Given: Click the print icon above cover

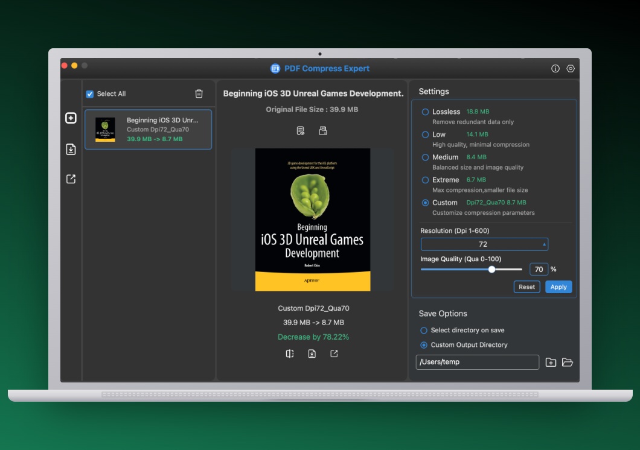Looking at the screenshot, I should point(323,130).
